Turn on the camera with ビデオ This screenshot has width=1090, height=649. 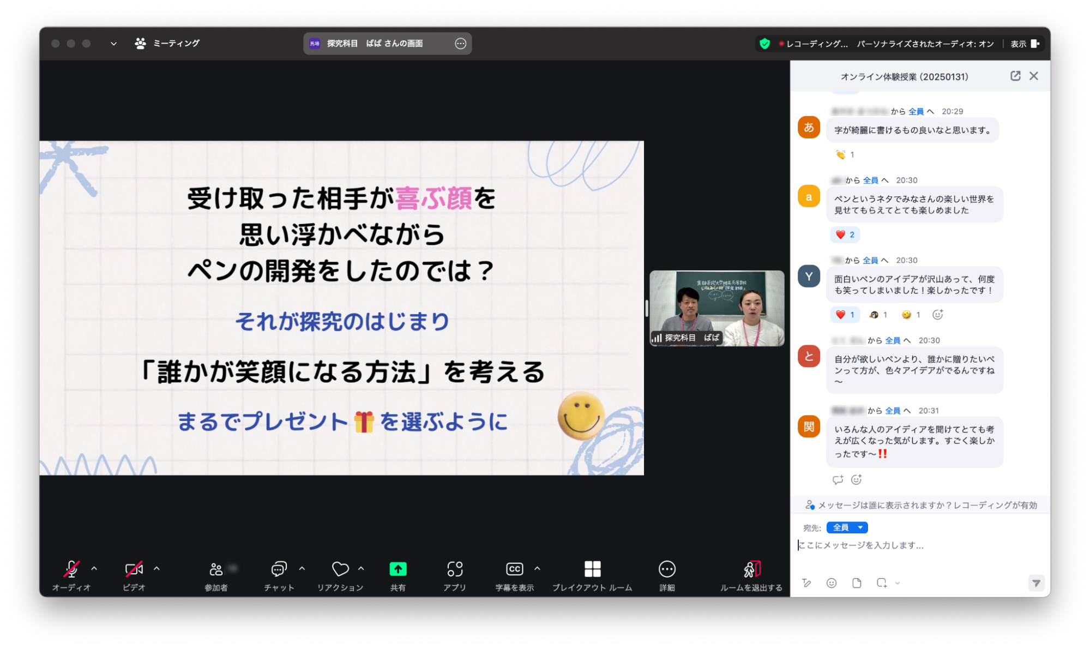(x=134, y=575)
